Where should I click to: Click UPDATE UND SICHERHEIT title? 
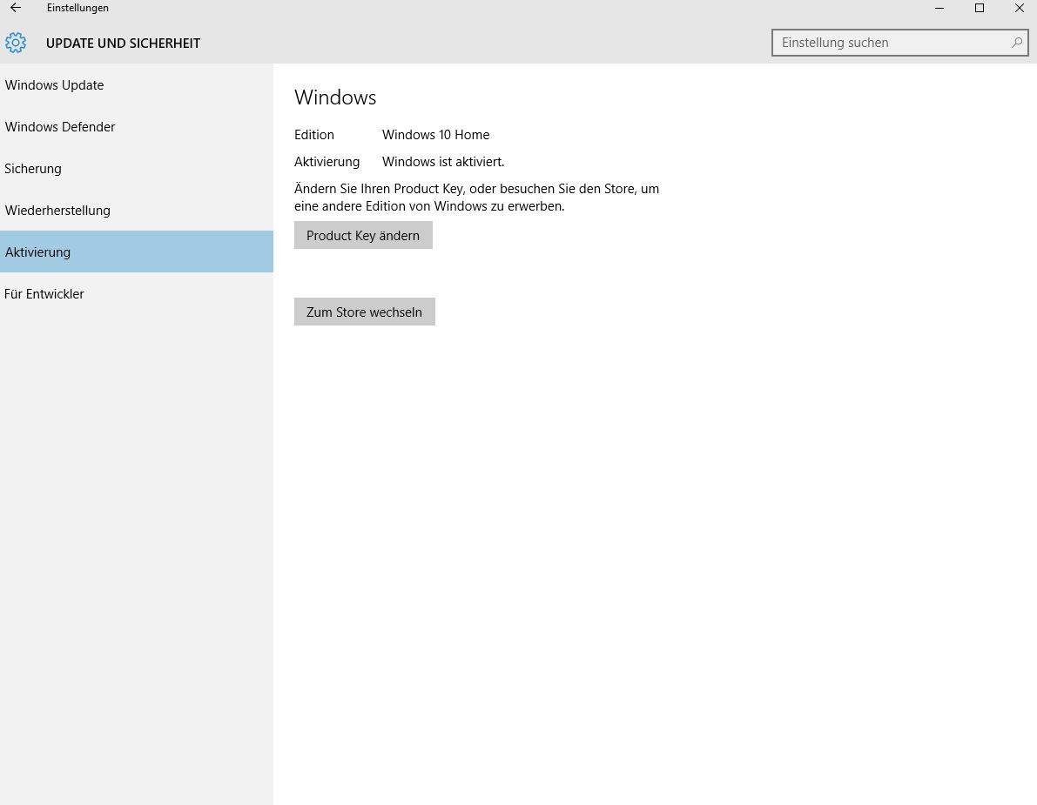pyautogui.click(x=123, y=44)
